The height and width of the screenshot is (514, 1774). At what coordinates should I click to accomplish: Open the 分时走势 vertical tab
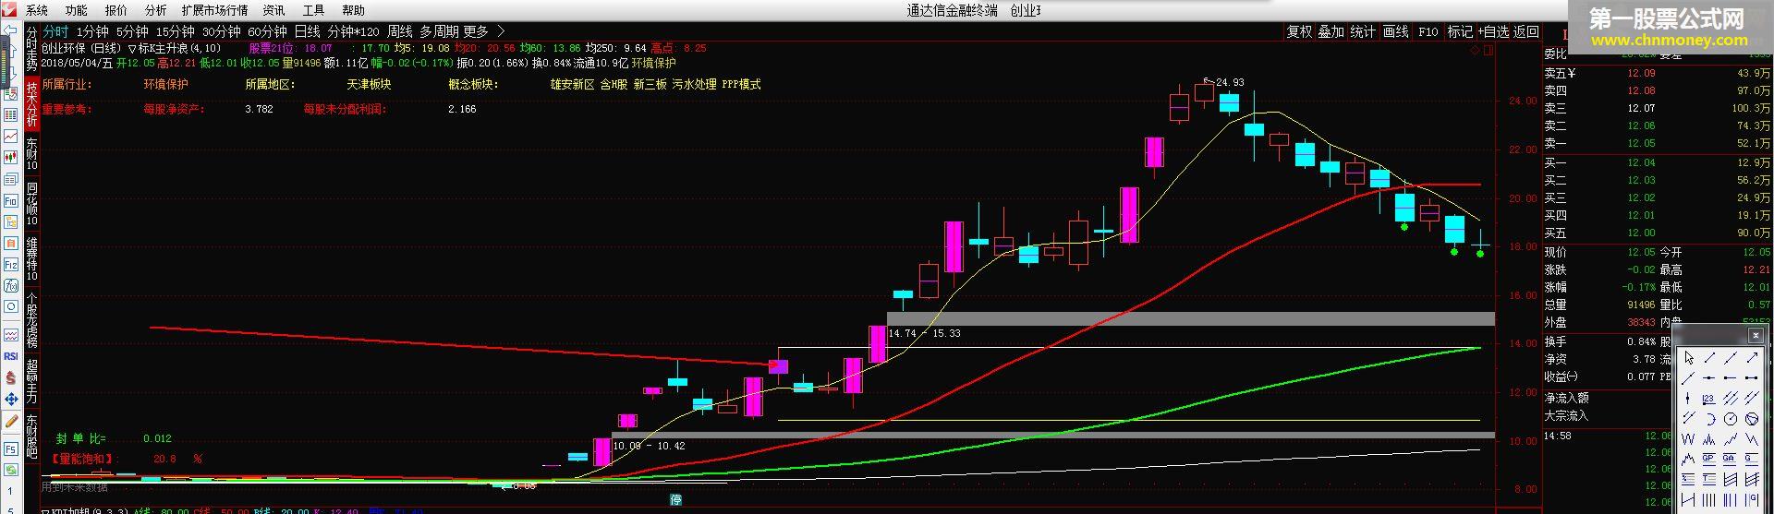coord(32,49)
